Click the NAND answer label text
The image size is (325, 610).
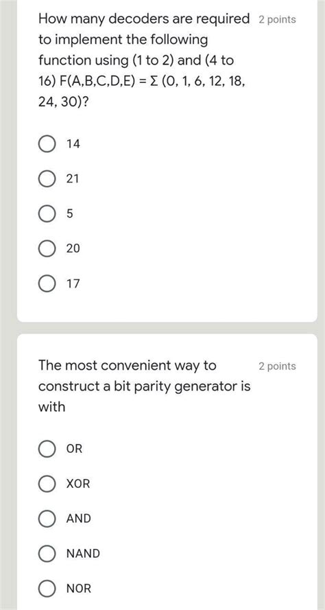click(x=83, y=554)
